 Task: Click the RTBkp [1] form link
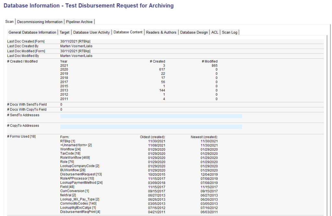click(x=66, y=141)
